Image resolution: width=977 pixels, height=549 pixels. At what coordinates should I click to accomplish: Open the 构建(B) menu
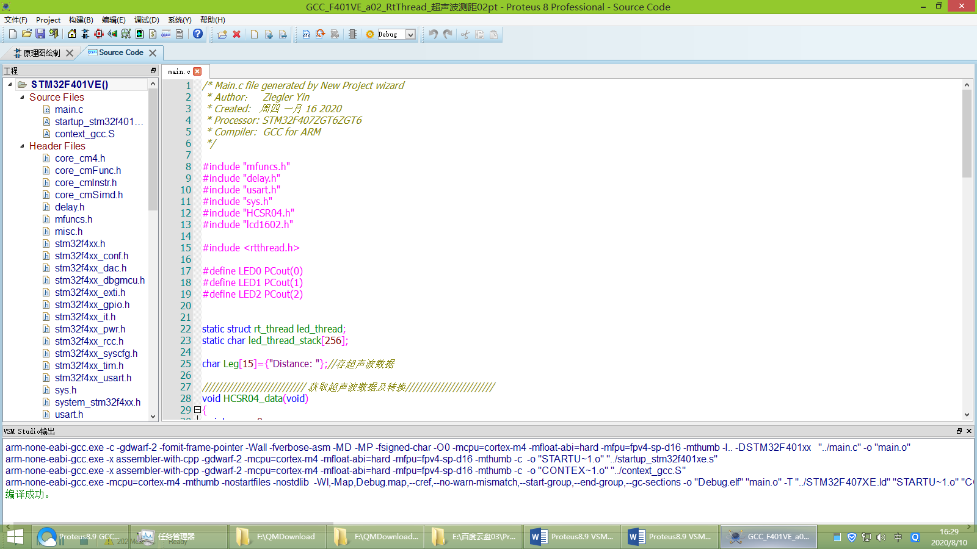81,20
